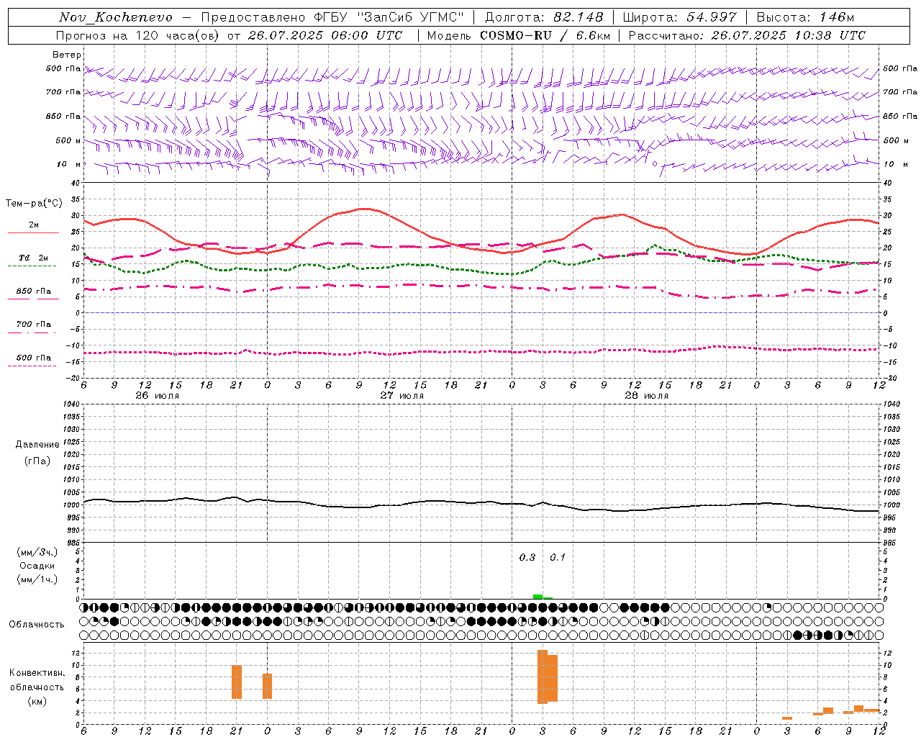Select the 26 июля date label
921x737 pixels.
pyautogui.click(x=158, y=396)
